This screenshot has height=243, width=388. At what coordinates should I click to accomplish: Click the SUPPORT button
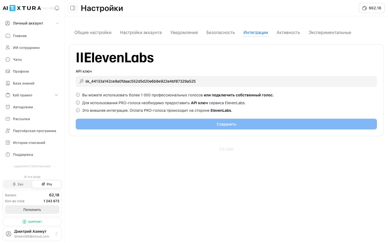point(32,222)
